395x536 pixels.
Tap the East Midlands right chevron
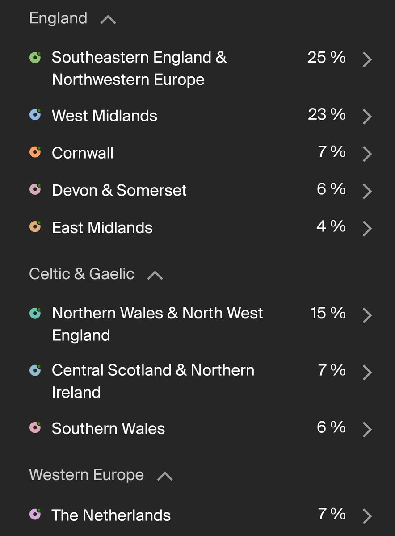click(x=367, y=228)
